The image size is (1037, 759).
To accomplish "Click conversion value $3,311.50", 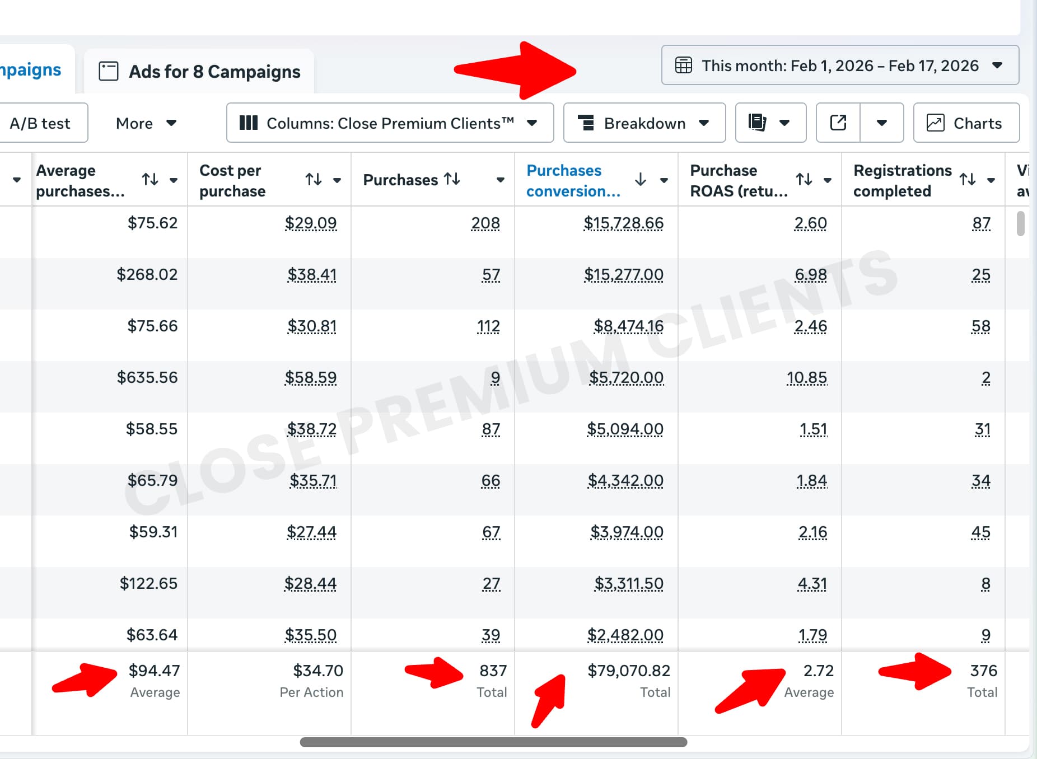I will coord(629,584).
